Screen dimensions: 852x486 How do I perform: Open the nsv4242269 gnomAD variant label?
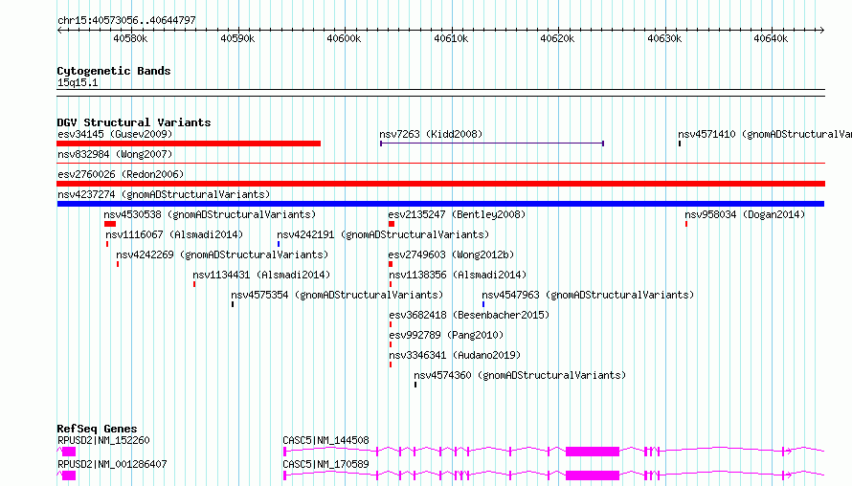222,254
